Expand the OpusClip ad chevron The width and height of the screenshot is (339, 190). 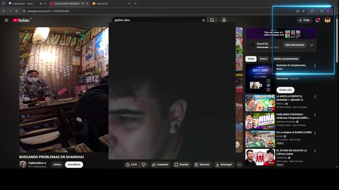311,45
